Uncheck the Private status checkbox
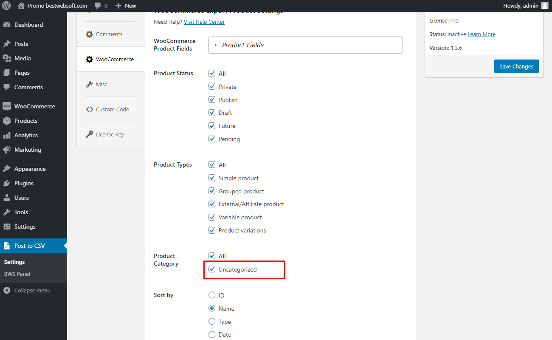 pyautogui.click(x=212, y=86)
